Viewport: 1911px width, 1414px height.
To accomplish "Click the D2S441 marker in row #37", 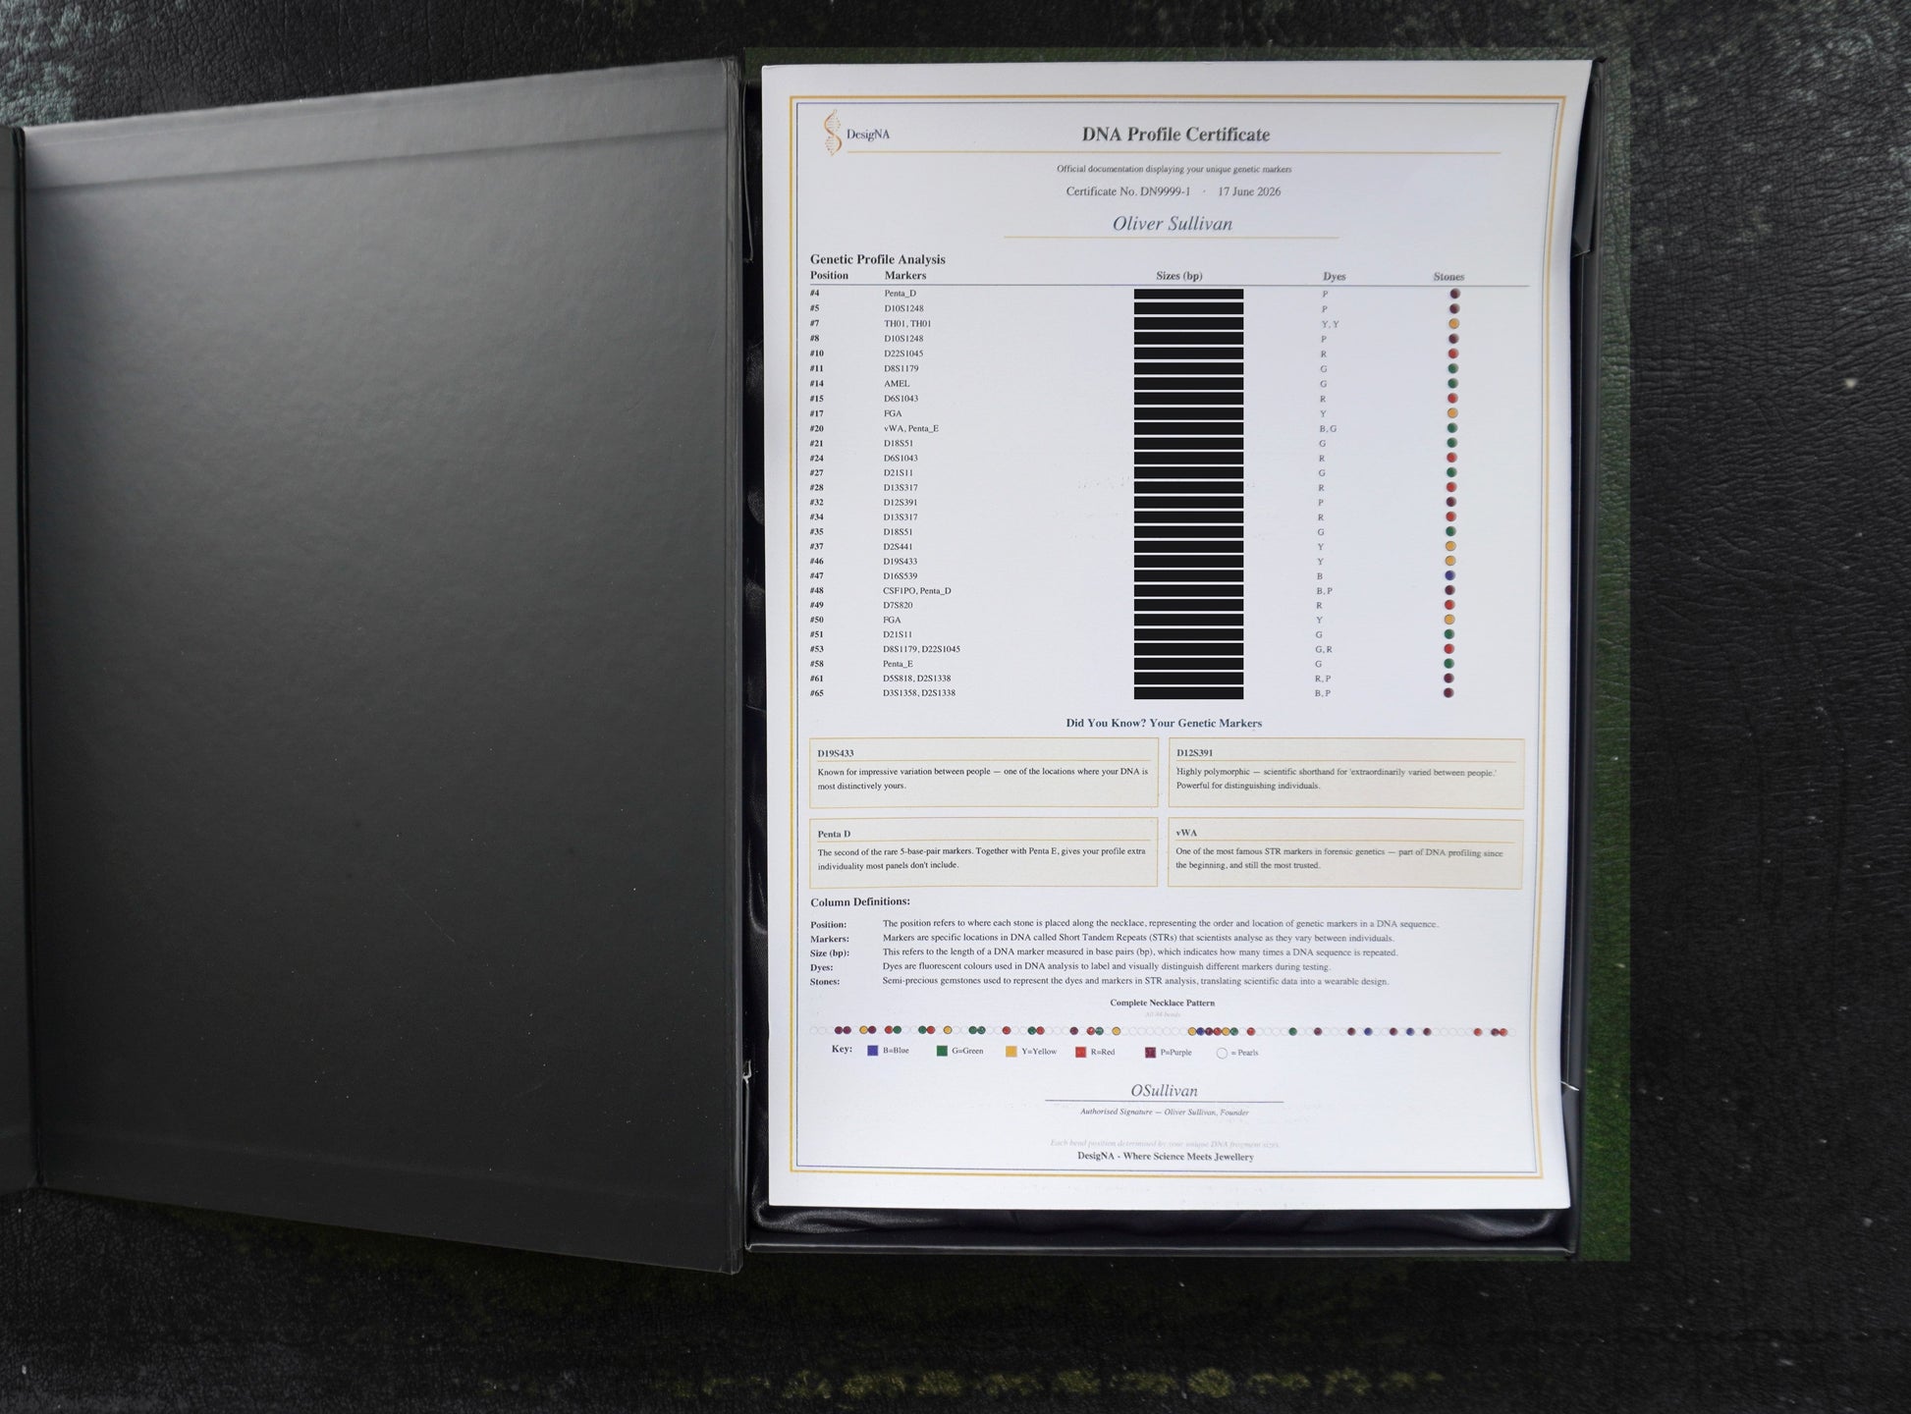I will point(898,546).
